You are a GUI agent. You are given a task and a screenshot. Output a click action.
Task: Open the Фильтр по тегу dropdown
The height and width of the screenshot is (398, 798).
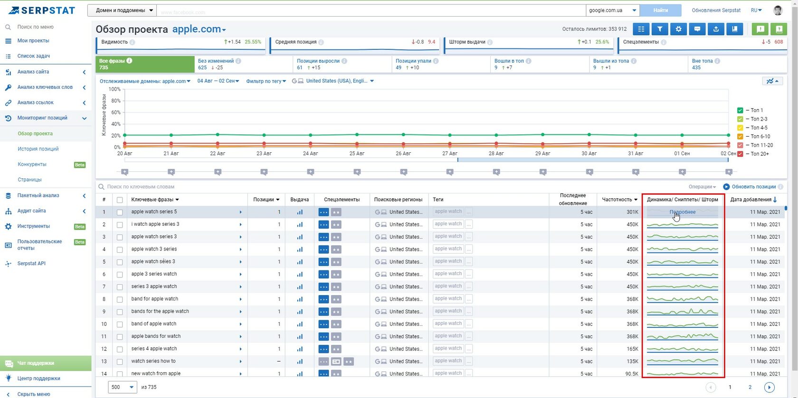266,81
